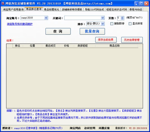
Task: Close the application window
Action: point(146,4)
